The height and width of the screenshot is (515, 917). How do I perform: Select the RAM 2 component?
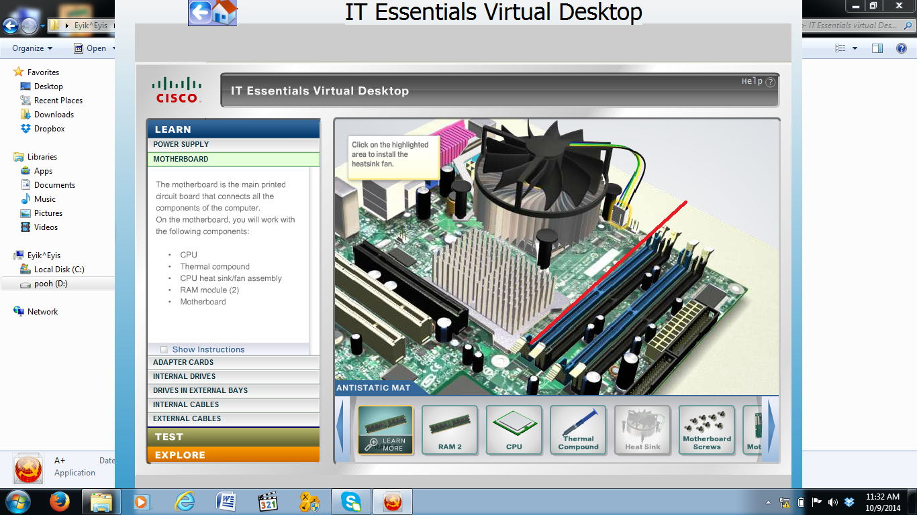point(450,430)
